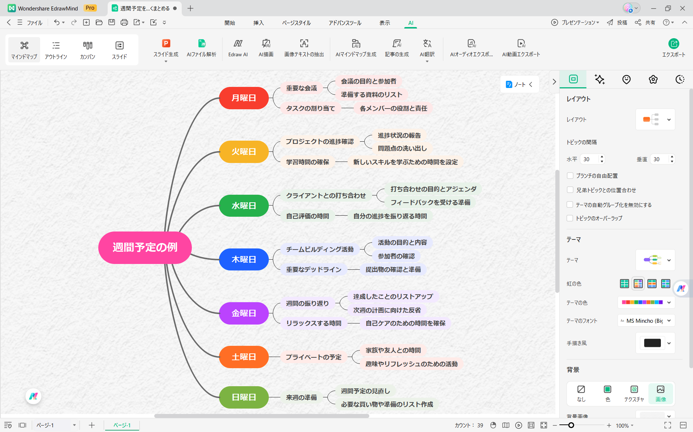
Task: Open the 開始 ribbon tab
Action: [x=230, y=23]
